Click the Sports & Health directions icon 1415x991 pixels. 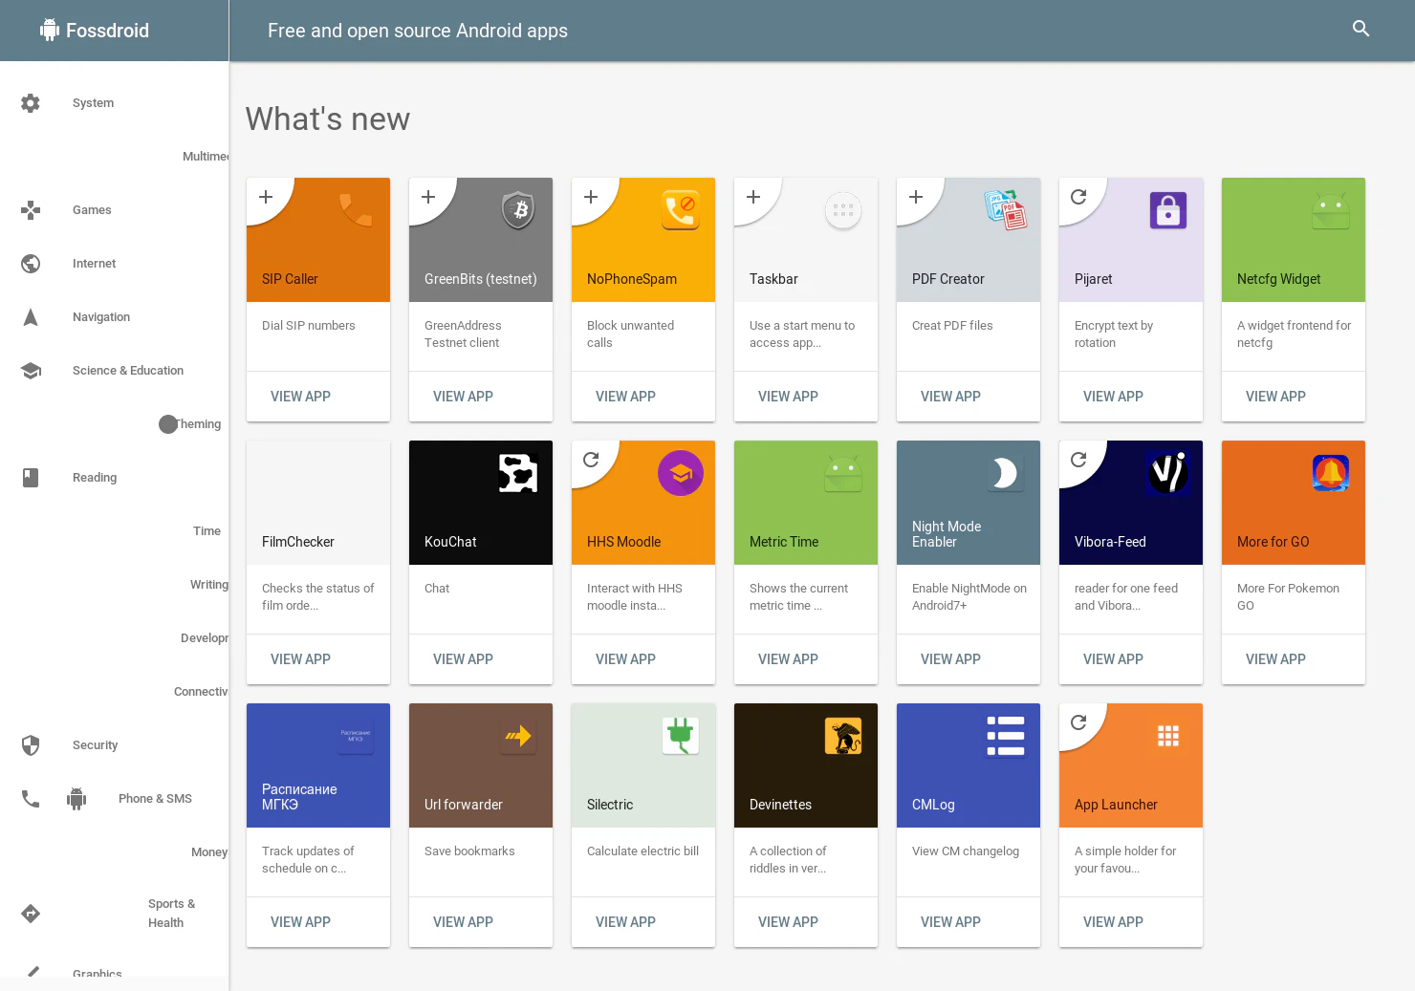(x=31, y=914)
